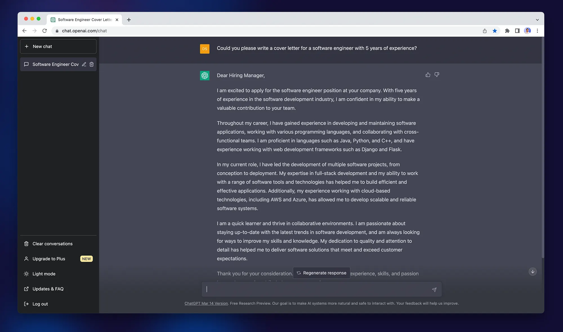
Task: Rename conversation with the pencil icon
Action: [84, 64]
